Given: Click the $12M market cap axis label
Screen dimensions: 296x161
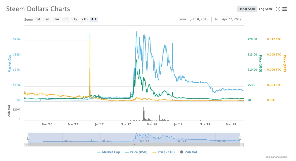Looking at the screenshot, I should [x=17, y=85].
